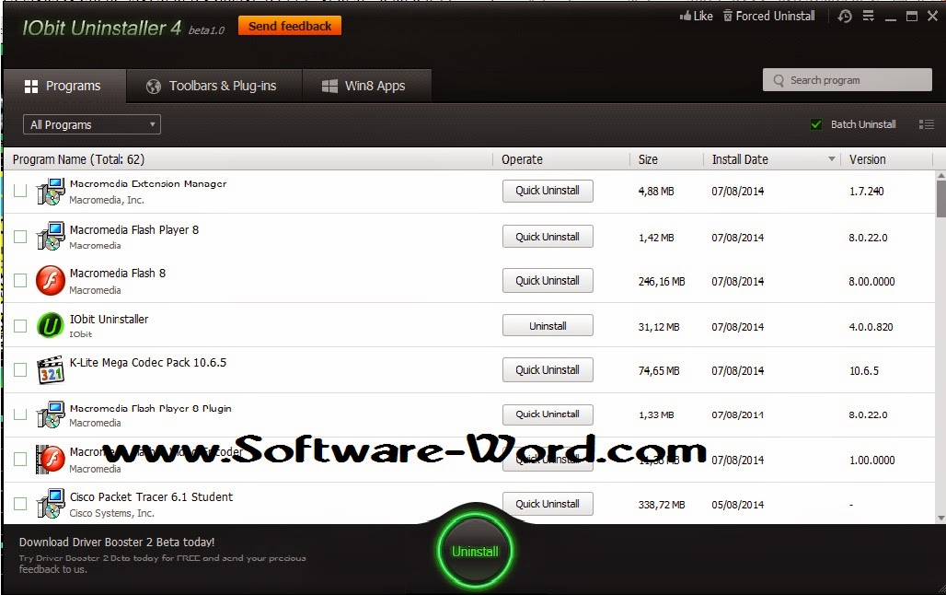Click version value 4.0.0.820
This screenshot has width=946, height=595.
coord(871,327)
